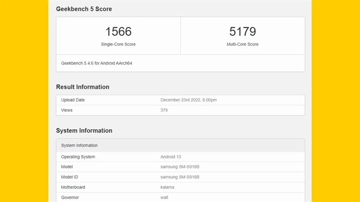Click Geekbench 5.4.6 for Android AArch64 text
The width and height of the screenshot is (360, 202).
[x=96, y=63]
